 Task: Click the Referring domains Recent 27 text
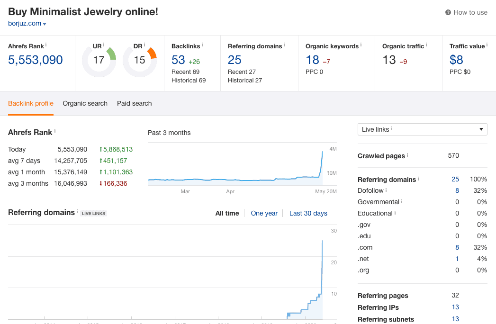pos(242,72)
